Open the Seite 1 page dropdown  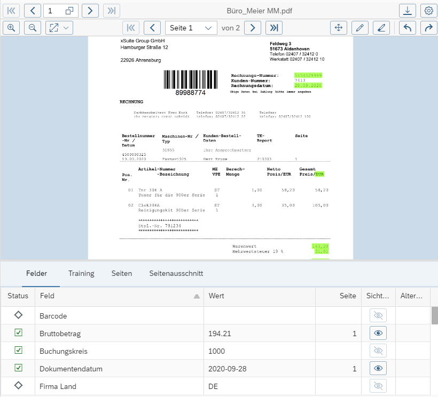click(x=191, y=28)
